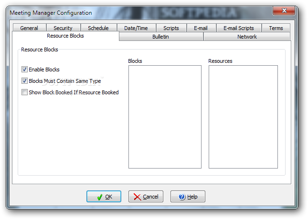This screenshot has height=219, width=308.
Task: Switch to the Security tab
Action: pyautogui.click(x=63, y=28)
